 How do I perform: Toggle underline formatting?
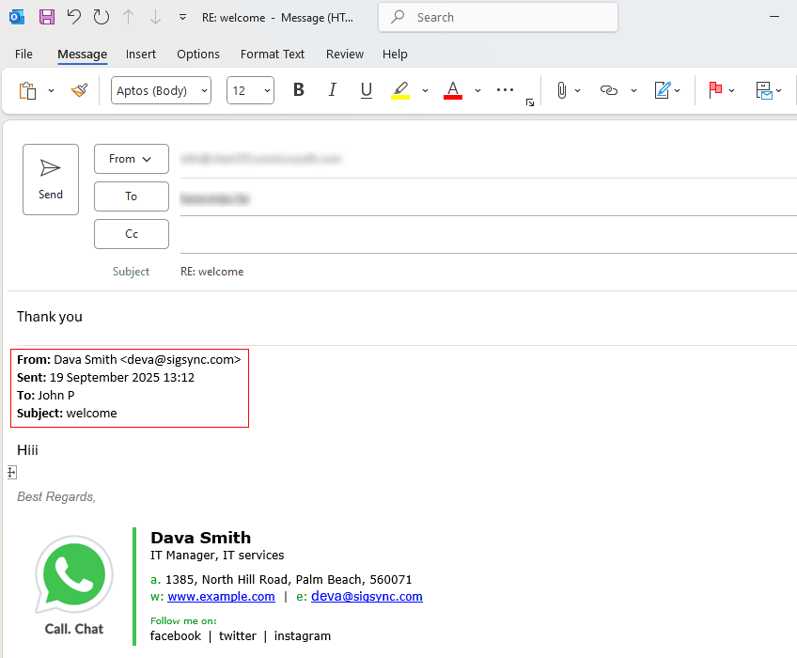coord(367,90)
